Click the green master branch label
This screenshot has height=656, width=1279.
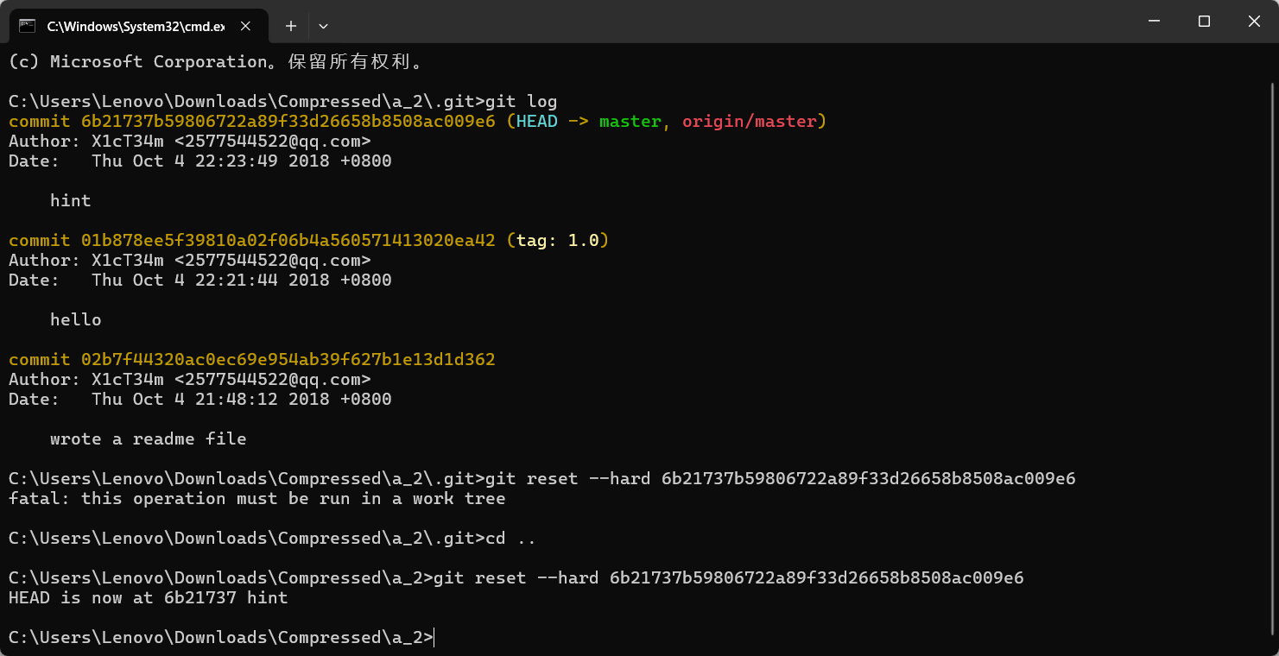[x=630, y=122]
